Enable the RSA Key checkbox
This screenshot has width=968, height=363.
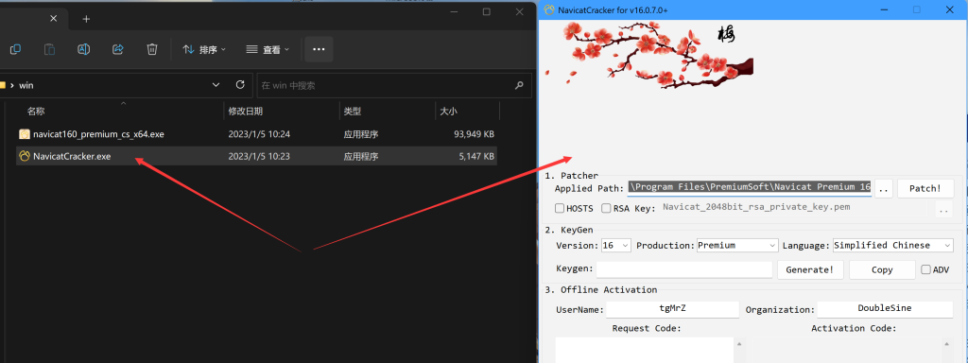[x=606, y=208]
